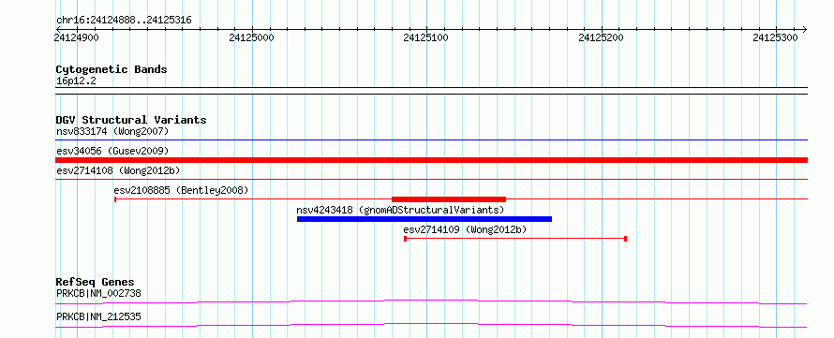834x338 pixels.
Task: Click ruler tick label 24125300
Action: pyautogui.click(x=776, y=37)
